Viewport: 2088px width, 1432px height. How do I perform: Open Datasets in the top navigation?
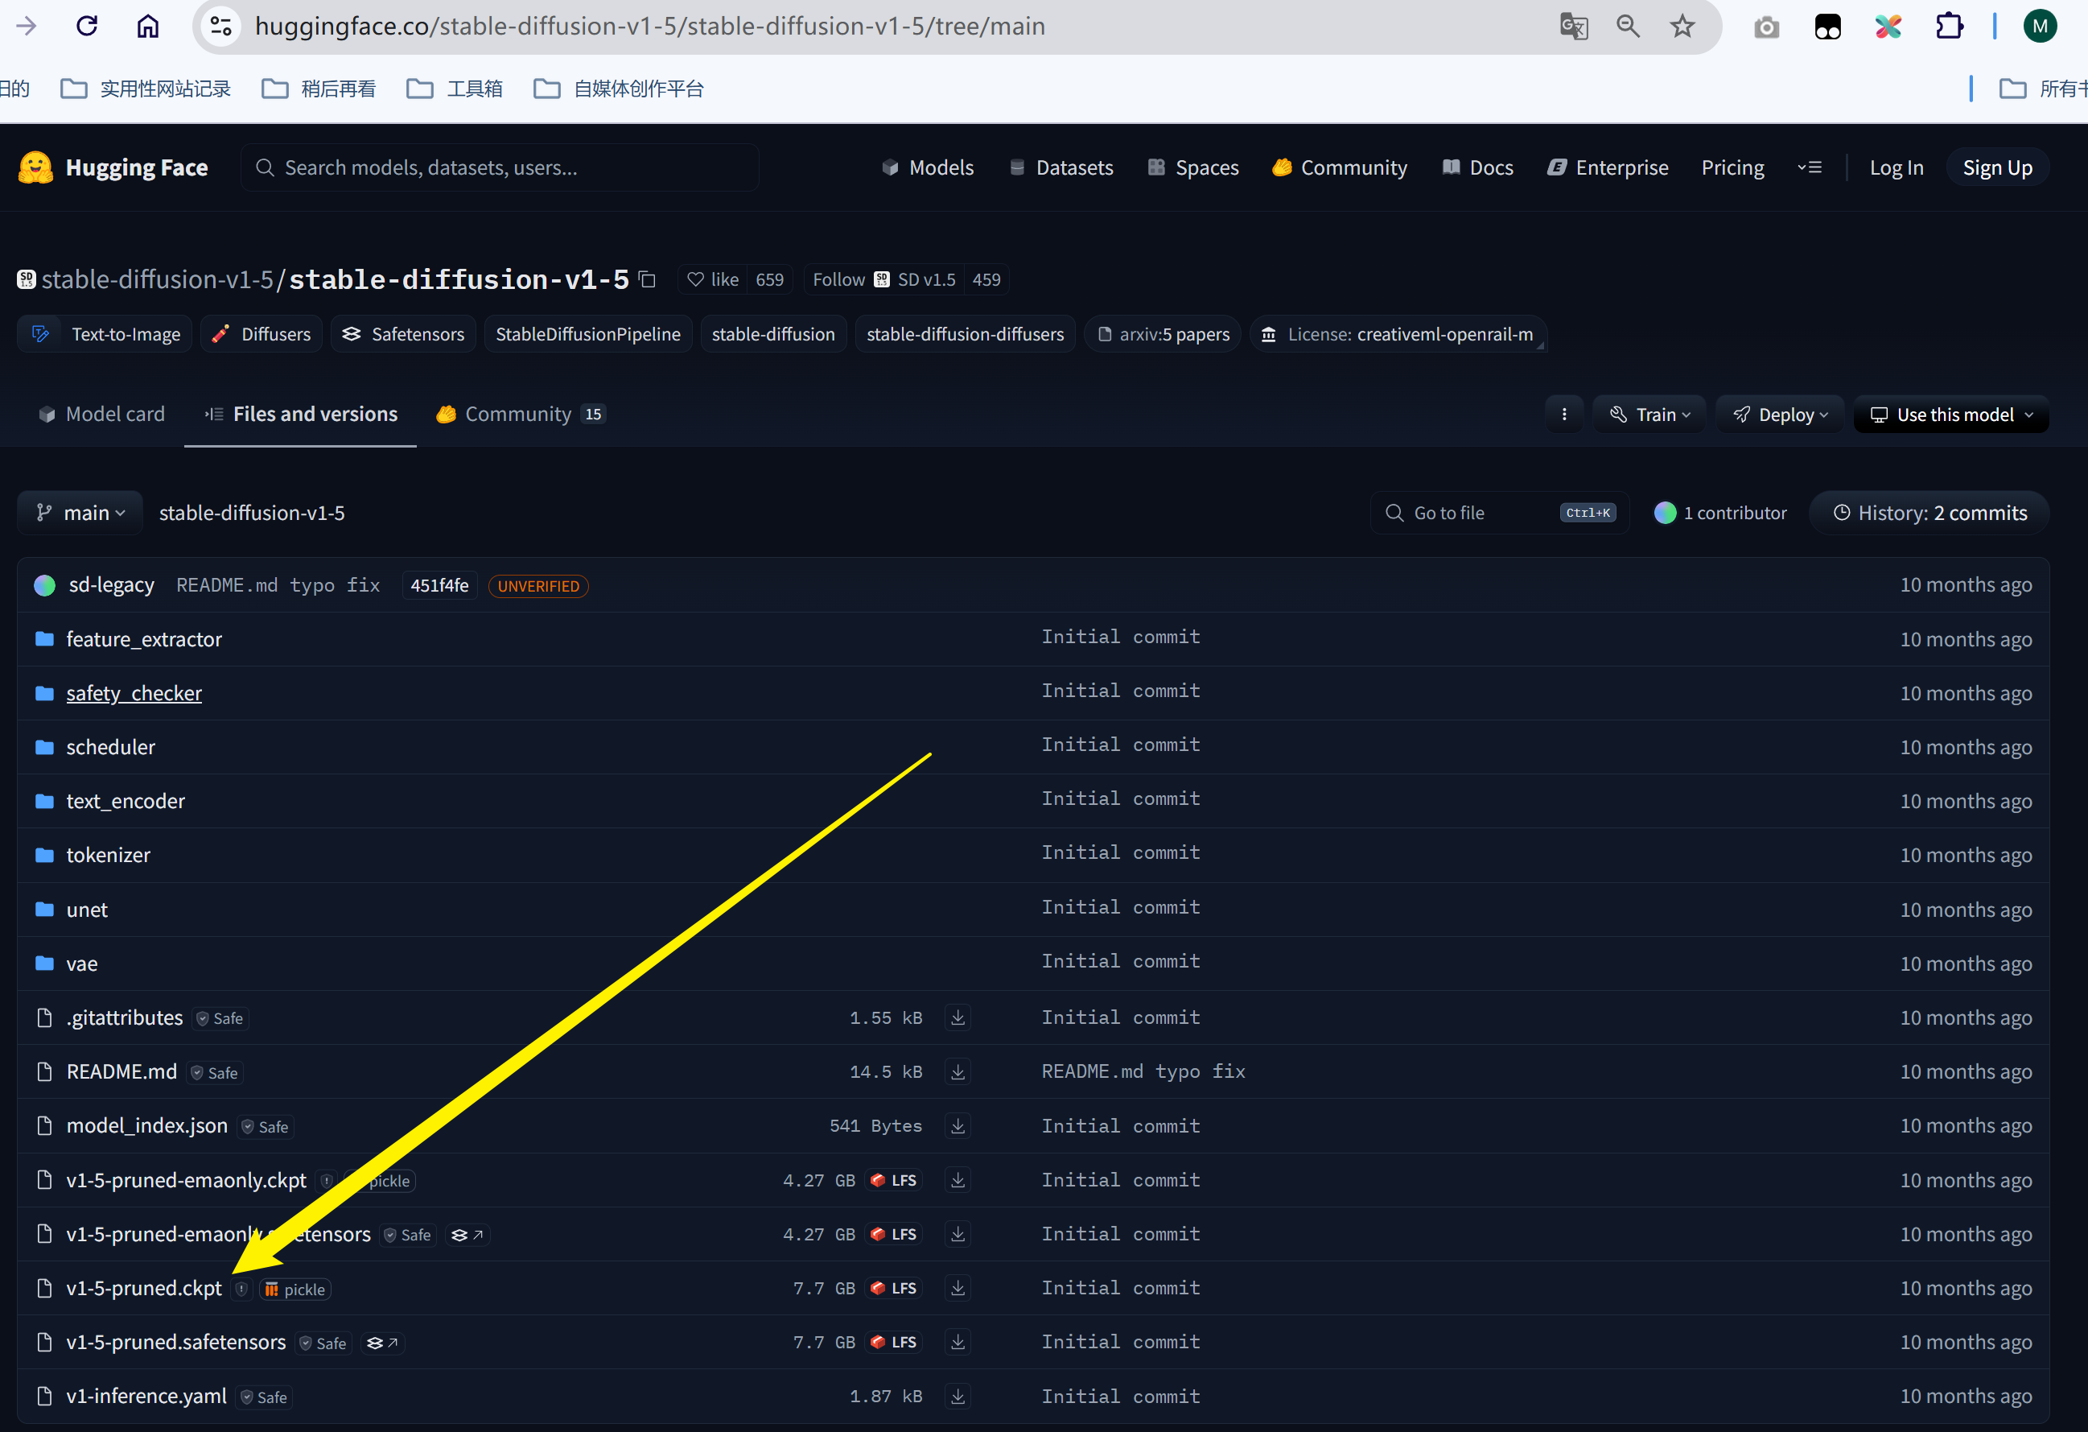coord(1061,168)
